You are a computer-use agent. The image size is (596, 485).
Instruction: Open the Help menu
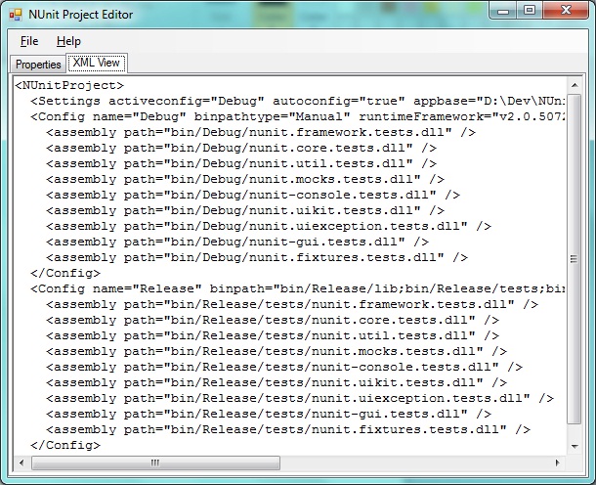pos(68,41)
